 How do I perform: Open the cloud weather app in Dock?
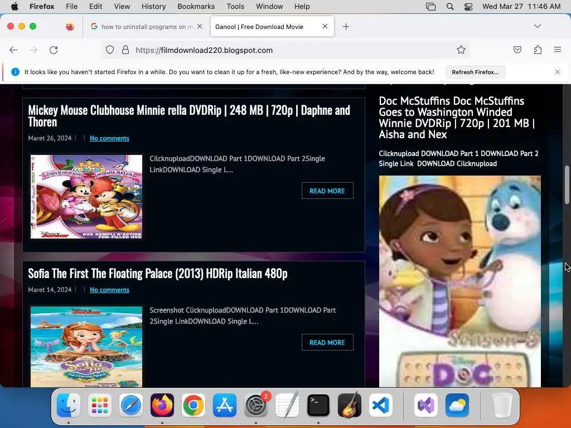pyautogui.click(x=457, y=405)
